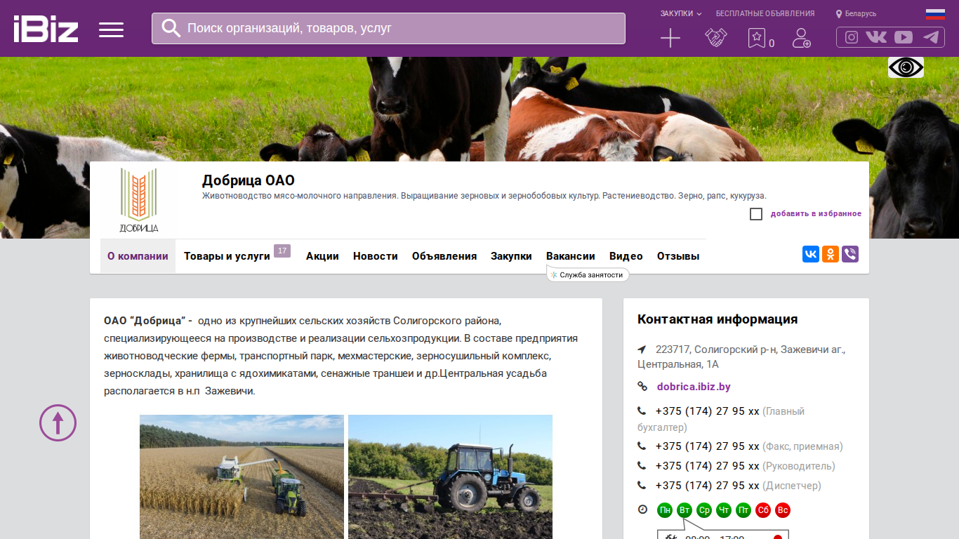The width and height of the screenshot is (959, 539).
Task: Open the hamburger main menu
Action: pos(111,29)
